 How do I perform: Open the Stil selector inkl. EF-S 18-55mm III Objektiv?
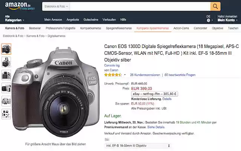(x=137, y=146)
